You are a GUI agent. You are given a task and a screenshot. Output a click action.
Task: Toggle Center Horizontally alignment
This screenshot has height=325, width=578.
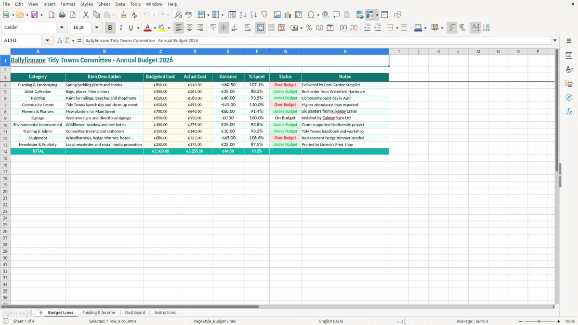pos(189,28)
